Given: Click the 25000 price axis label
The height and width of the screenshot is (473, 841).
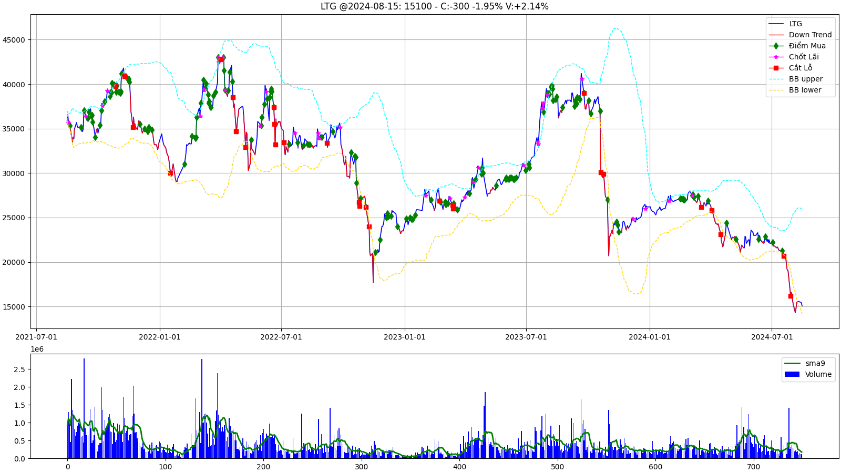Looking at the screenshot, I should click(14, 218).
